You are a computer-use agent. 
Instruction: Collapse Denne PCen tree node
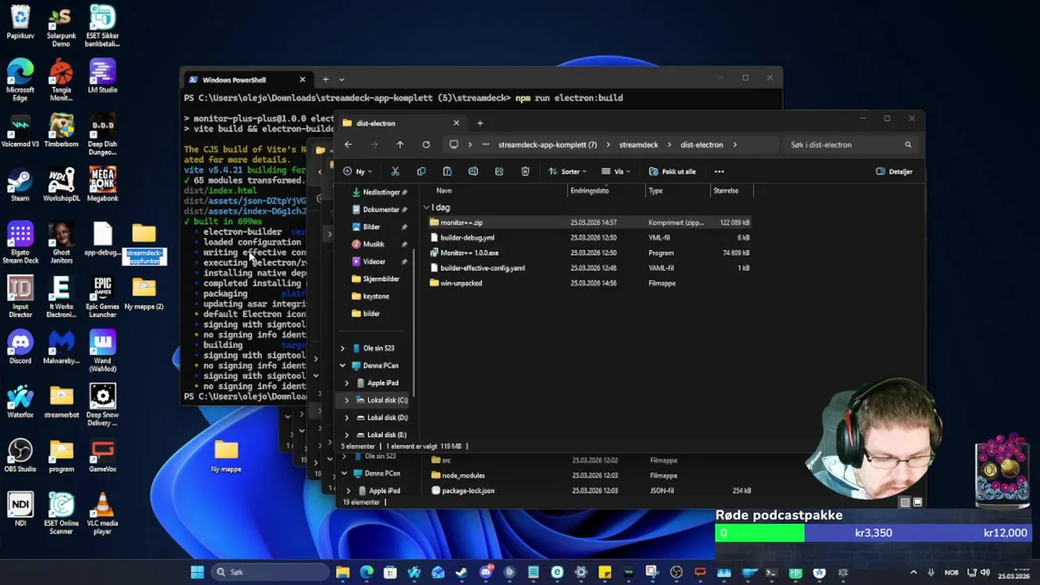coord(342,366)
